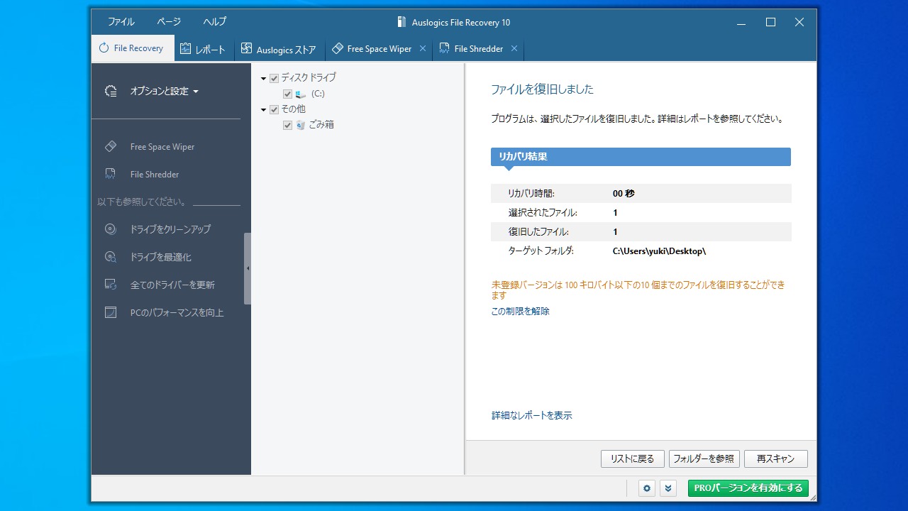Screen dimensions: 908x511
Task: Click the File Shredder tab icon
Action: [445, 48]
